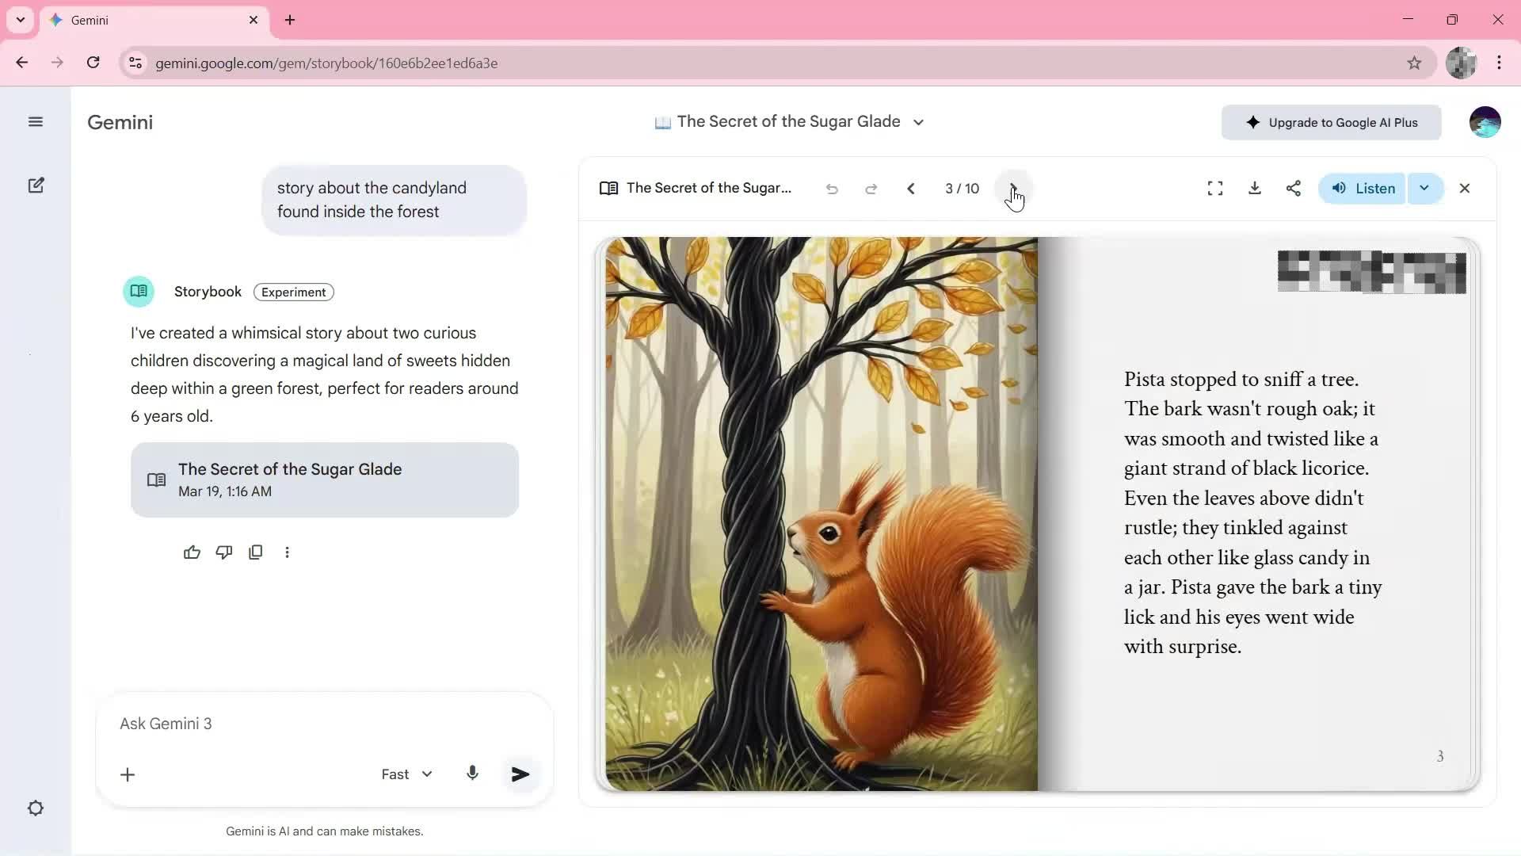Open more options for the response

click(287, 552)
